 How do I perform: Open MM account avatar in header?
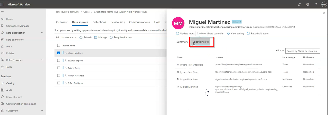pos(324,4)
